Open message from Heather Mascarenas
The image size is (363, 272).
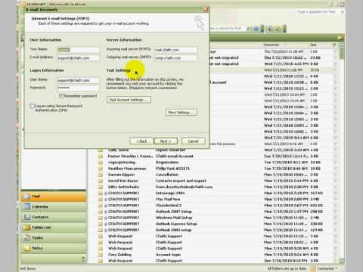(x=127, y=168)
